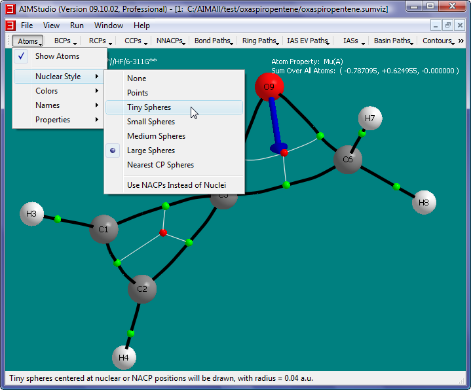The height and width of the screenshot is (390, 471).
Task: Open the Run menu
Action: pos(77,26)
